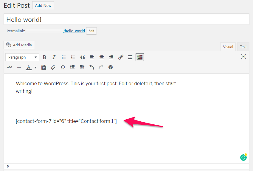Click the Add New button
Screen dimensions: 253x171
43,5
